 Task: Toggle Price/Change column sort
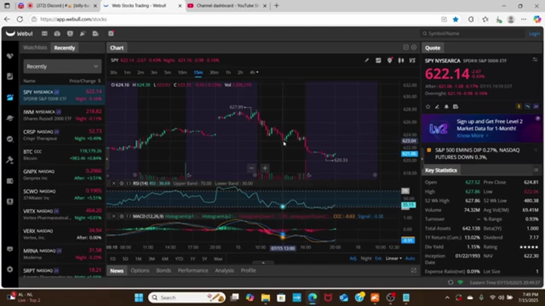tap(85, 81)
